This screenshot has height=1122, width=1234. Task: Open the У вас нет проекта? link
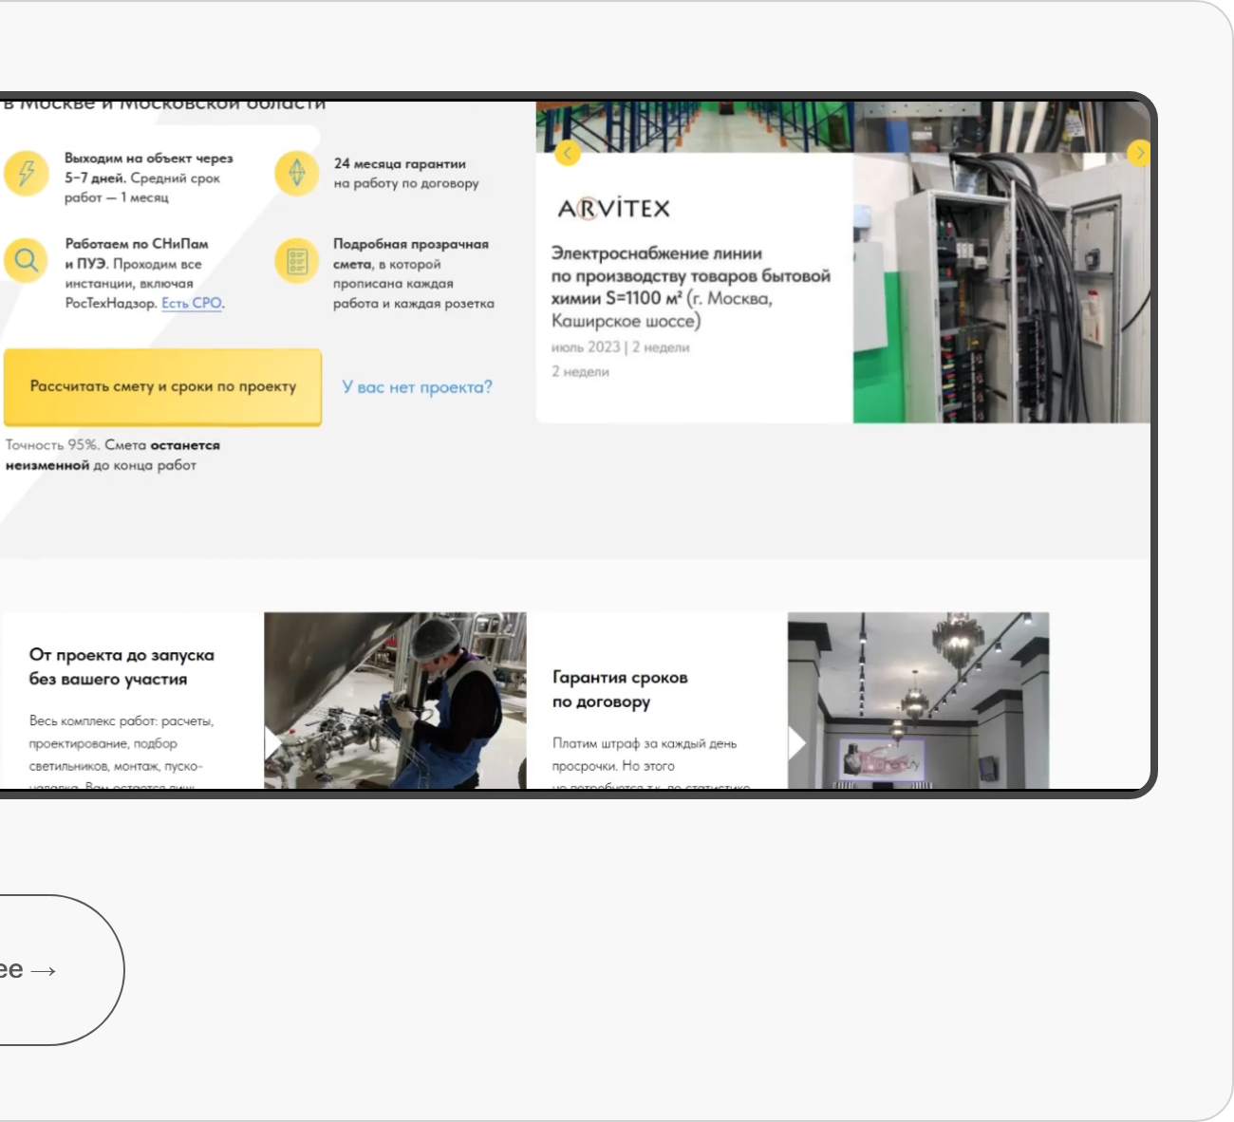417,387
